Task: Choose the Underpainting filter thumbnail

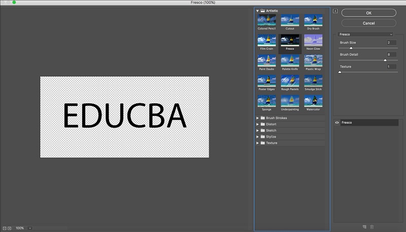Action: coord(290,101)
